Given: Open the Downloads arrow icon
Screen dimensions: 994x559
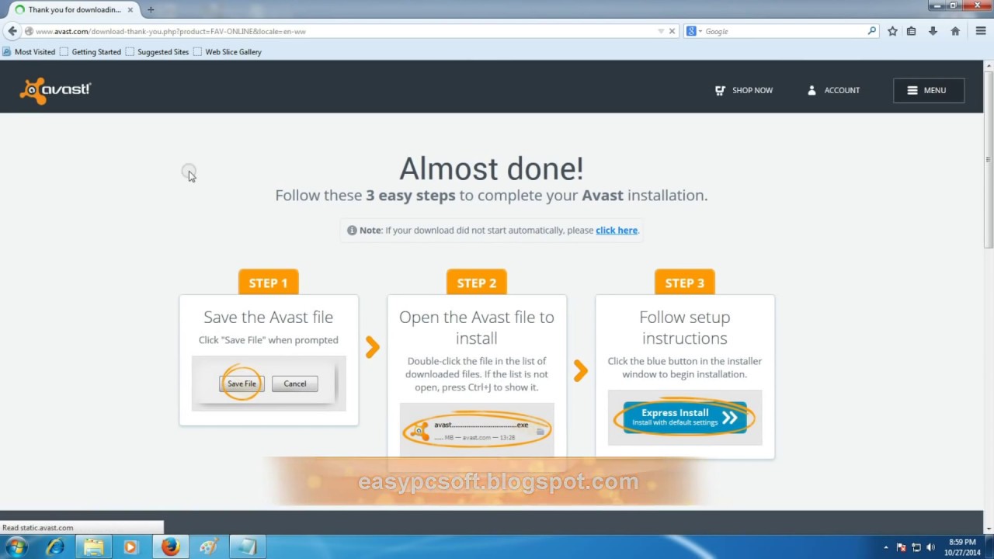Looking at the screenshot, I should pyautogui.click(x=933, y=31).
